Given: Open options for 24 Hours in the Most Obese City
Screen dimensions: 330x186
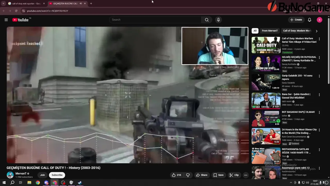Looking at the screenshot, I should [319, 130].
